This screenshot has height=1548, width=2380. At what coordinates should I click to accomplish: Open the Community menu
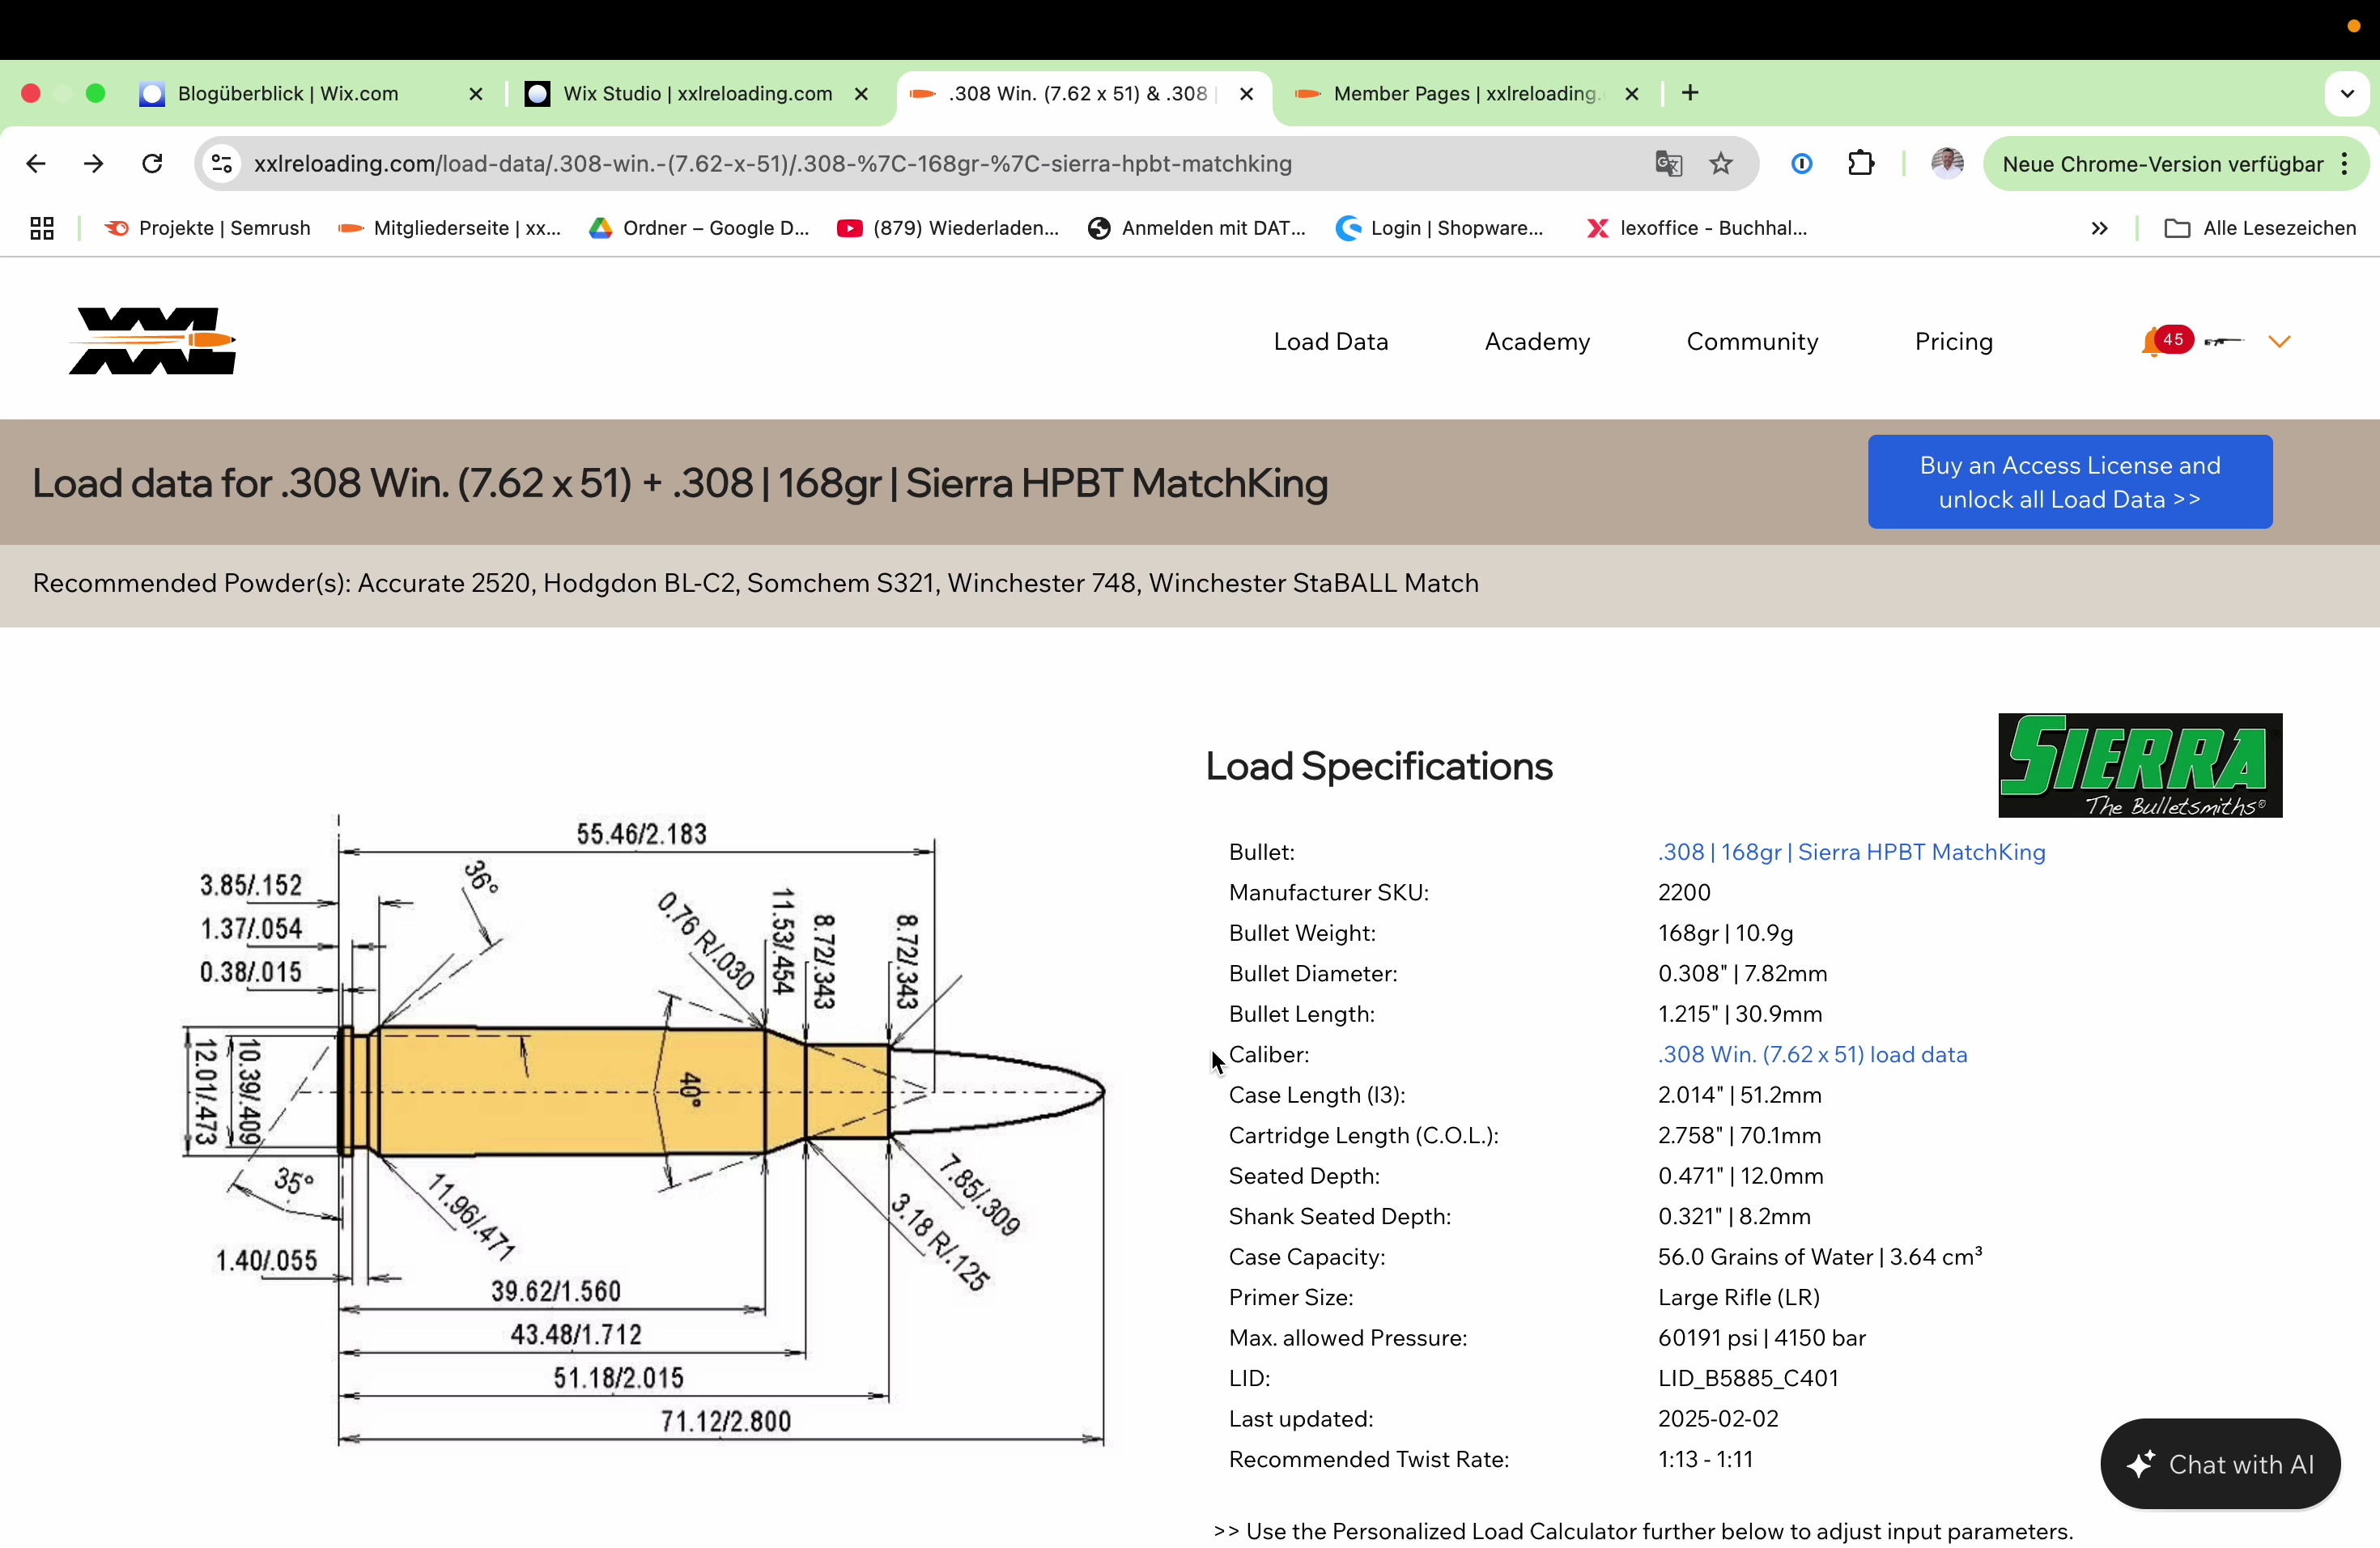click(x=1752, y=342)
